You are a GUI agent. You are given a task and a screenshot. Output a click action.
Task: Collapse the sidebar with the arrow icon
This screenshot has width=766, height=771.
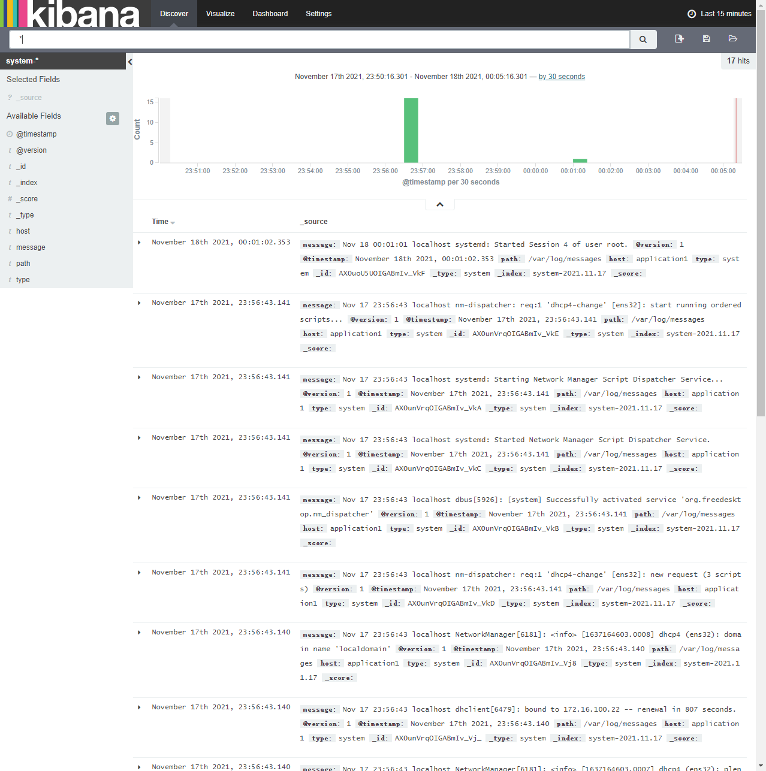tap(129, 62)
